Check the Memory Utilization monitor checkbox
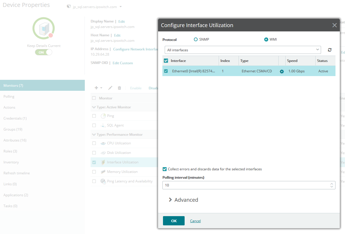The image size is (345, 234). (94, 171)
